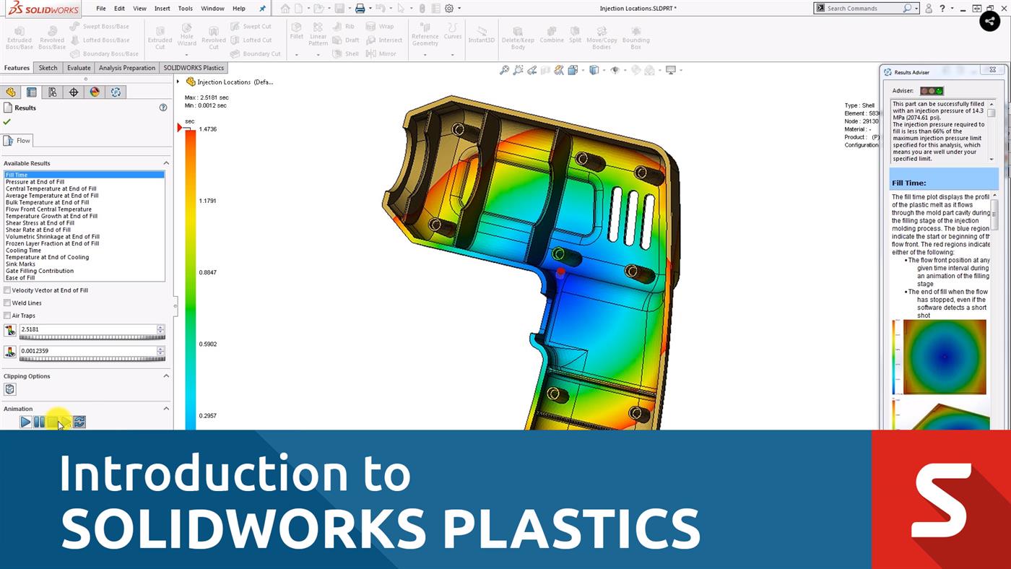Open the section clipping icon under Clipping Options
1011x569 pixels.
point(10,389)
